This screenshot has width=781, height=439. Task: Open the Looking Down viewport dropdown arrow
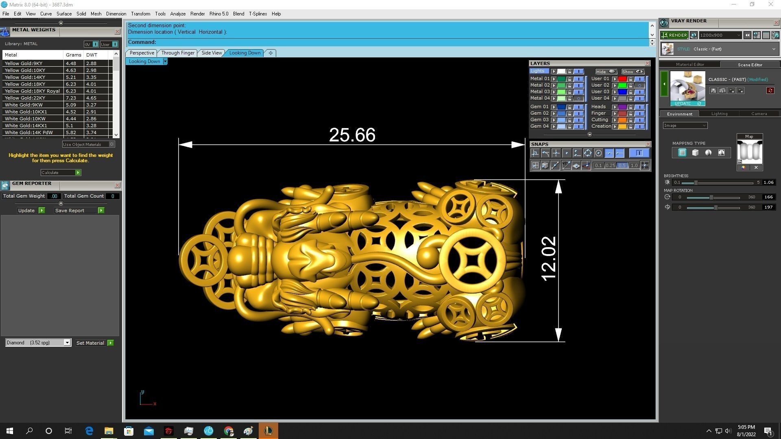(165, 61)
